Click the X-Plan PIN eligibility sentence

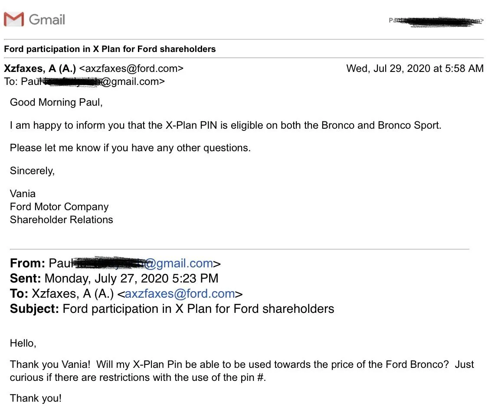[226, 125]
